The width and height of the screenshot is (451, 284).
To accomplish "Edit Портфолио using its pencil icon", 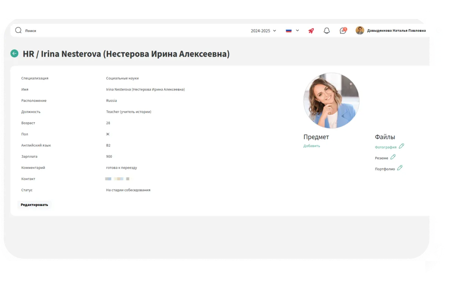I will coord(400,168).
